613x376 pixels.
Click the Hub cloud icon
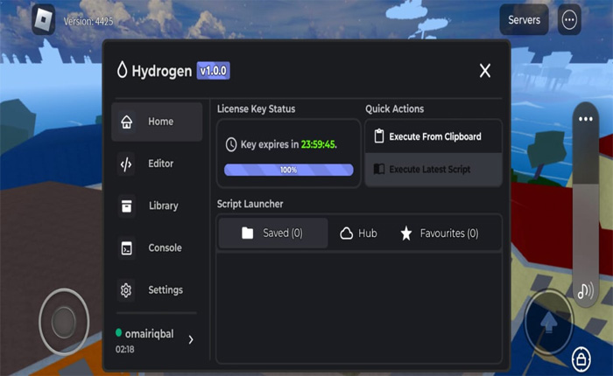[x=347, y=233]
